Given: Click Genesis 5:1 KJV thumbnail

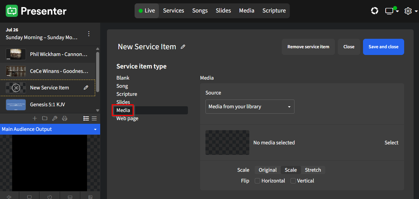Looking at the screenshot, I should click(x=16, y=105).
